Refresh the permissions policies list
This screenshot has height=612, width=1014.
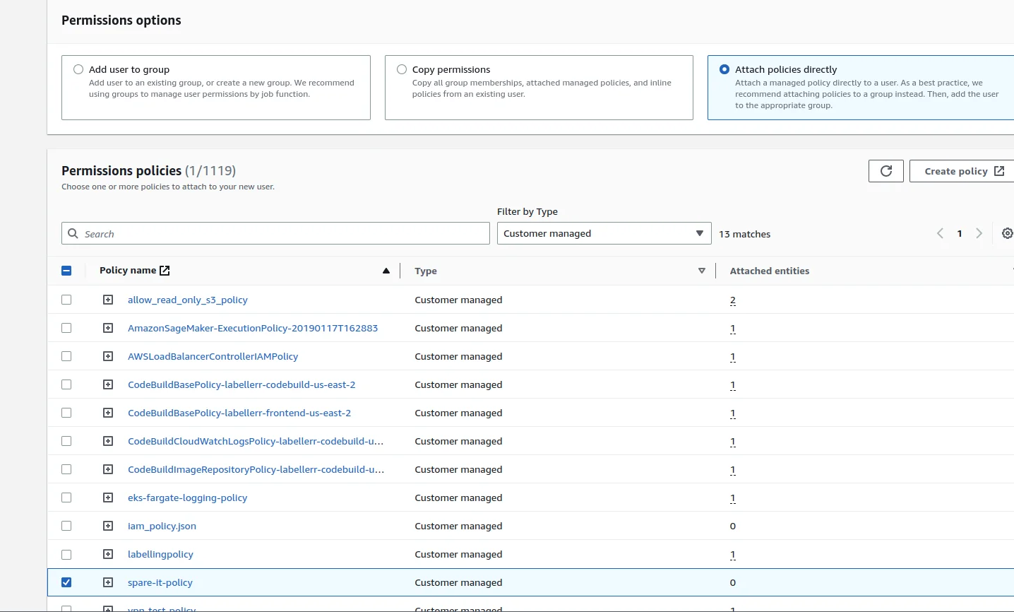pos(886,171)
